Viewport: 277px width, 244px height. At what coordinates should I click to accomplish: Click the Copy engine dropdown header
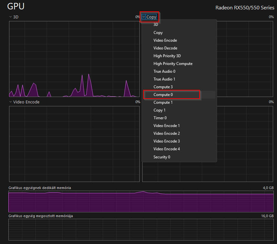[x=150, y=17]
